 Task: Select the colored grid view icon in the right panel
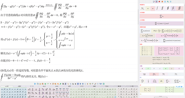pos(157,2)
